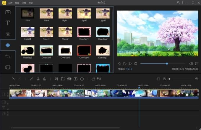The height and width of the screenshot is (130, 201).
Task: Click the redo arrow in timeline toolbar
Action: pos(20,79)
